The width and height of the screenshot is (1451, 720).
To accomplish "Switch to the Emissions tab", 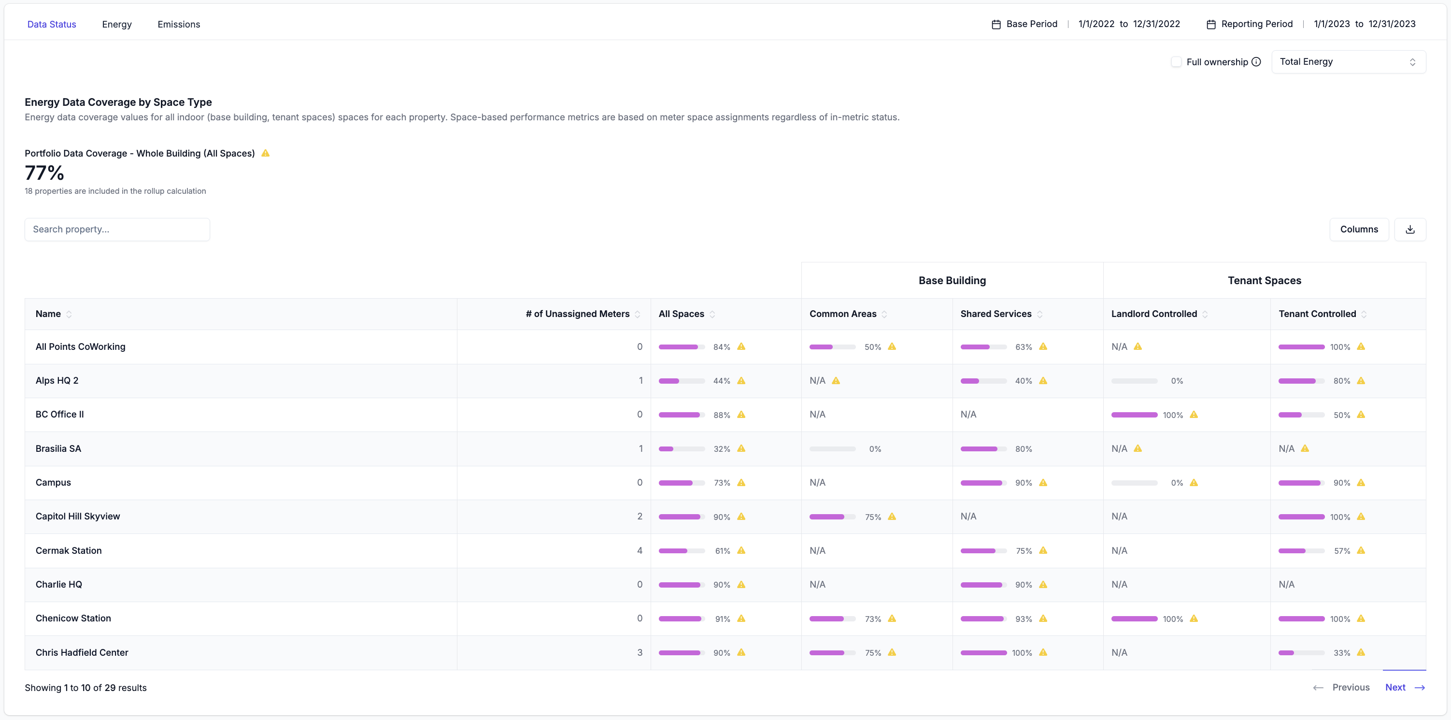I will 179,24.
